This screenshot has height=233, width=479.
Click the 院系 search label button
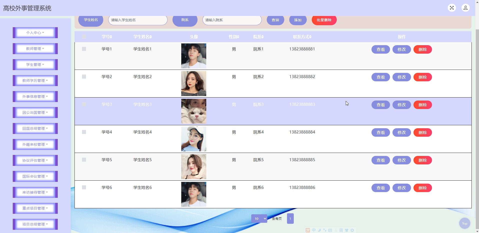coord(185,20)
